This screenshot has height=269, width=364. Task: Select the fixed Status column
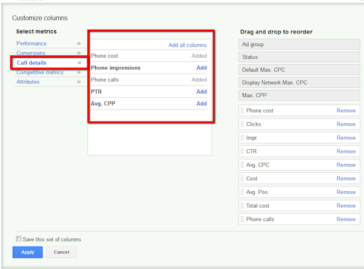point(299,57)
